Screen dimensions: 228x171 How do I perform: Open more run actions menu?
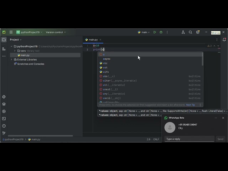point(167,32)
